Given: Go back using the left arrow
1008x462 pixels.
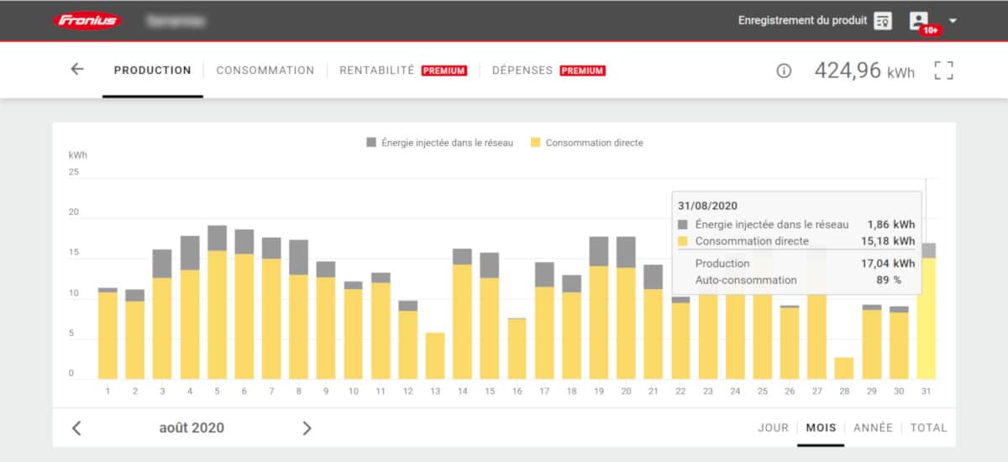Looking at the screenshot, I should [77, 70].
